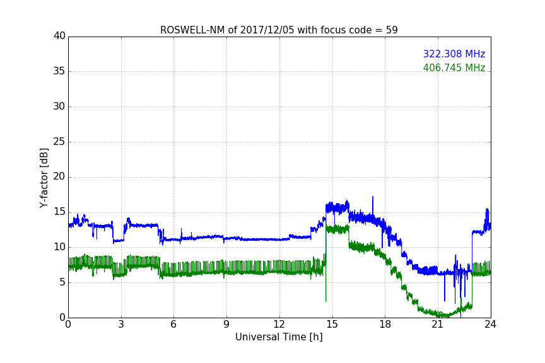Screen dimensions: 545x363
Task: Click the Universal Time [h] axis label
Action: (279, 337)
